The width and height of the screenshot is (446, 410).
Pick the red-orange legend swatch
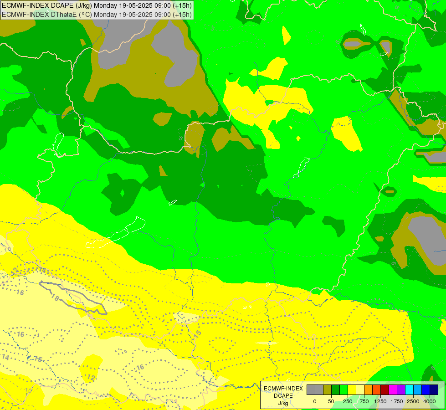[377, 390]
